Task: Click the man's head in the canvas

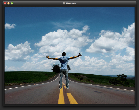Action: pyautogui.click(x=64, y=54)
